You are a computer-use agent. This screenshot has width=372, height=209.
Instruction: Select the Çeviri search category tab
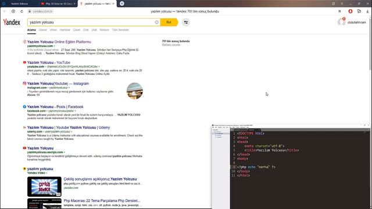point(77,30)
